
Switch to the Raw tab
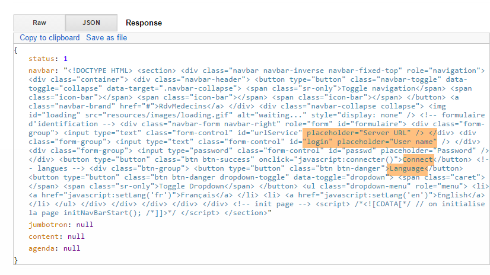point(39,23)
